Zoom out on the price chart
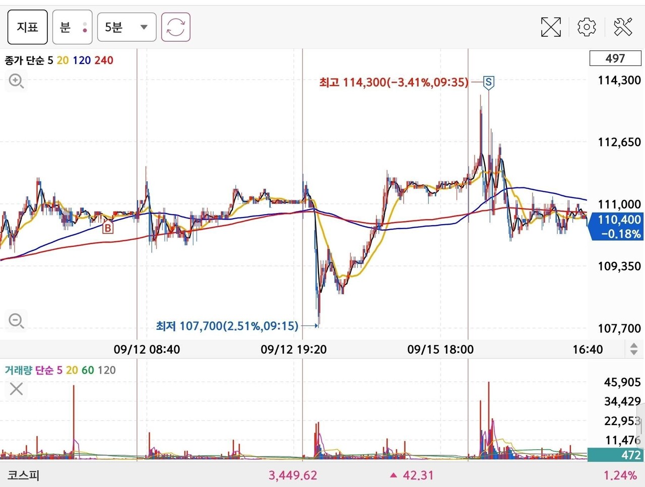 (x=16, y=320)
